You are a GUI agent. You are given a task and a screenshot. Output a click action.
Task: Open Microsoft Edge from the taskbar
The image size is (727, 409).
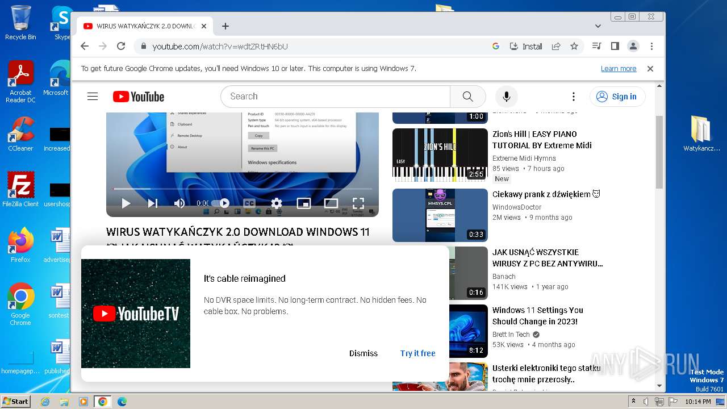(122, 402)
